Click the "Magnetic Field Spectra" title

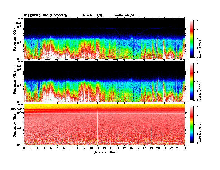[x=46, y=15]
